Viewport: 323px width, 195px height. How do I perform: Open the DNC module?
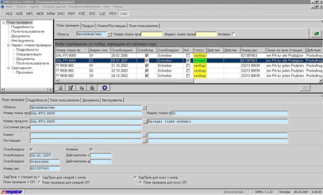(x=61, y=14)
